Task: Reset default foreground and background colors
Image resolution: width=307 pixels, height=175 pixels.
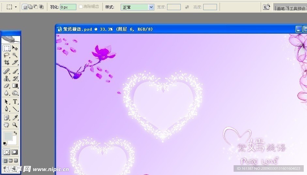Action: [x=5, y=144]
